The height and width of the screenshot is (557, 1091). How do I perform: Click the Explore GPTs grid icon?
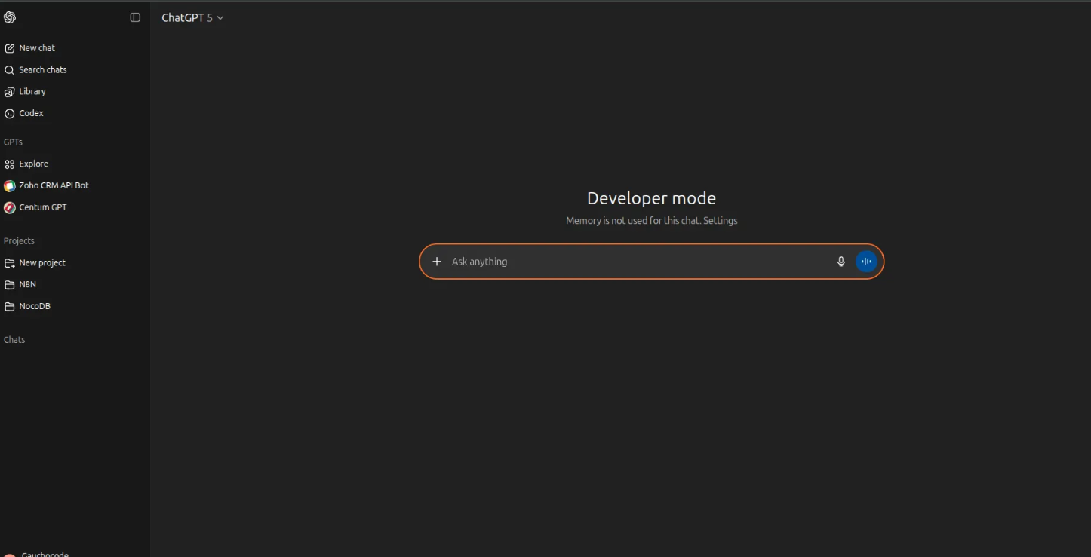(x=10, y=164)
